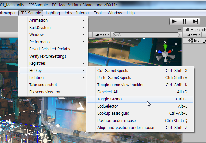
Task: Choose Revert Selected Prefabs
Action: [x=53, y=49]
